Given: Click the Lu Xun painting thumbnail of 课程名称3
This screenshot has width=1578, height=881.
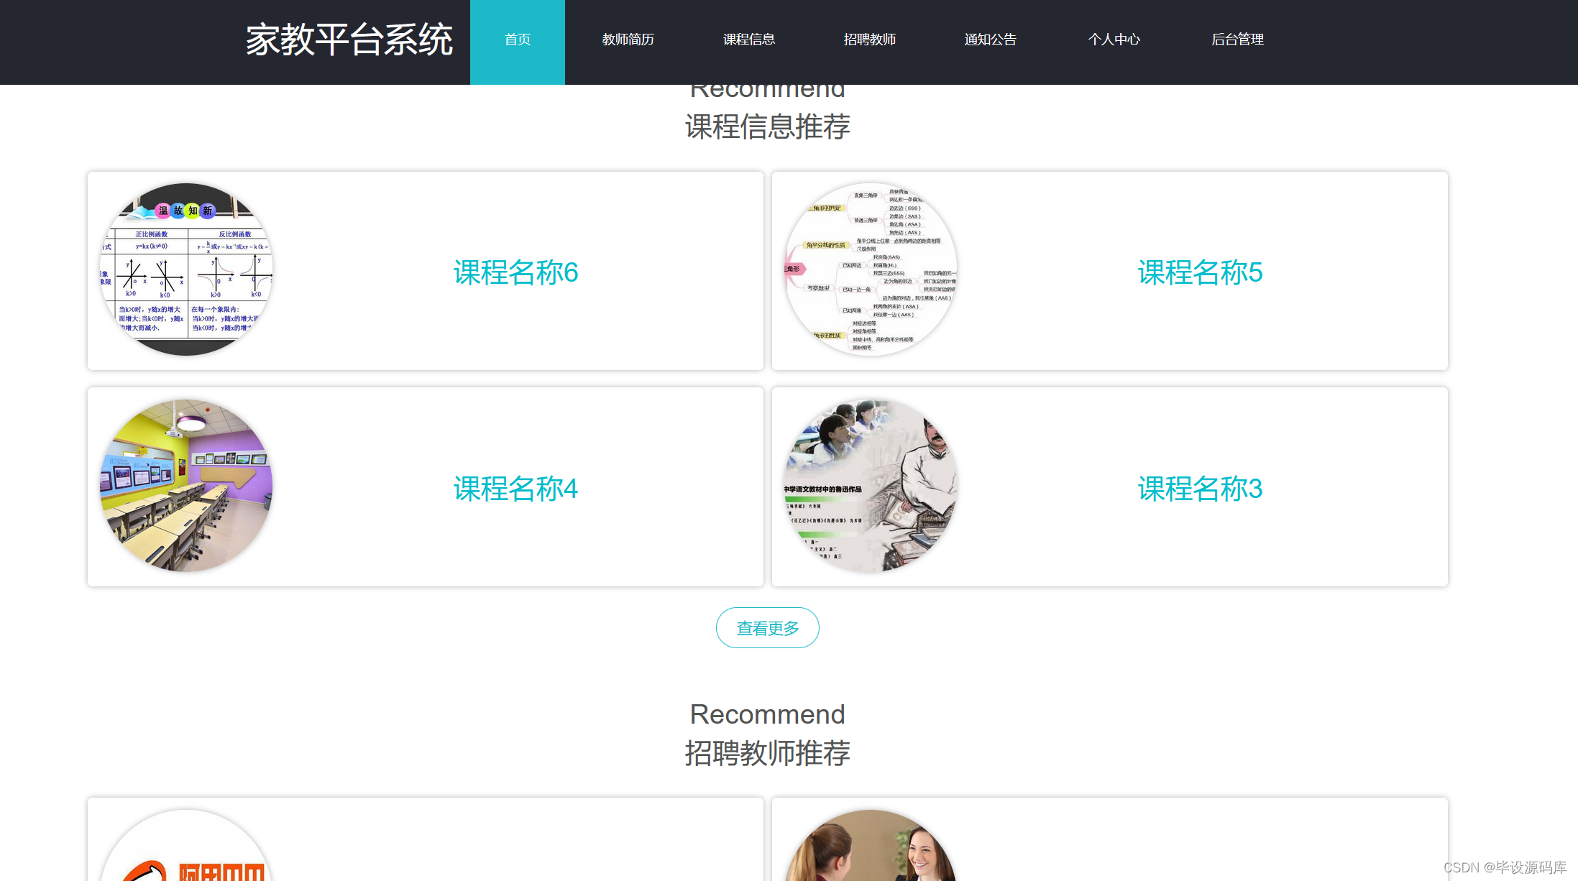Looking at the screenshot, I should [x=871, y=486].
